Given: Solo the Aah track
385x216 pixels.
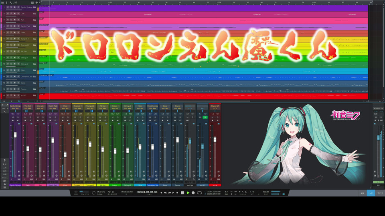Looking at the screenshot, I should point(11,20).
